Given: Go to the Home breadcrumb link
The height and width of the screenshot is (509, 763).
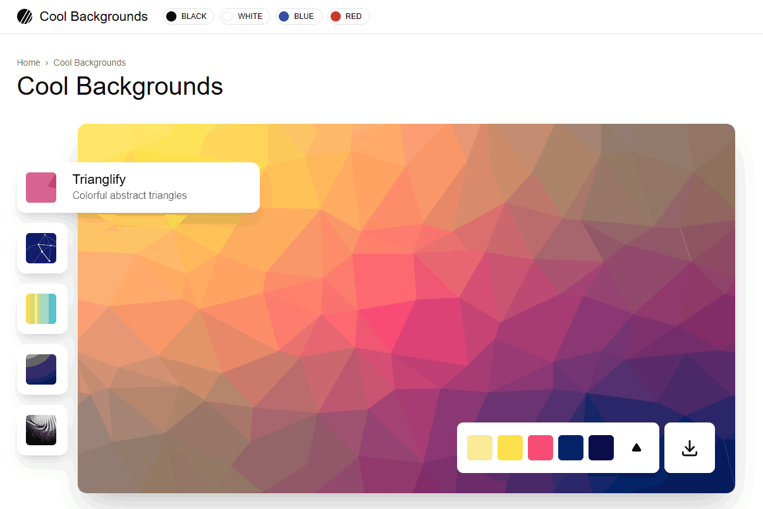Looking at the screenshot, I should (28, 63).
